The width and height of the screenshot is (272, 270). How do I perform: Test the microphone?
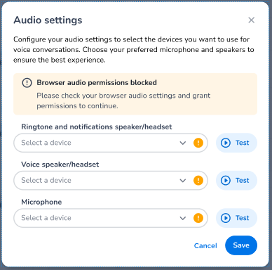coord(236,218)
